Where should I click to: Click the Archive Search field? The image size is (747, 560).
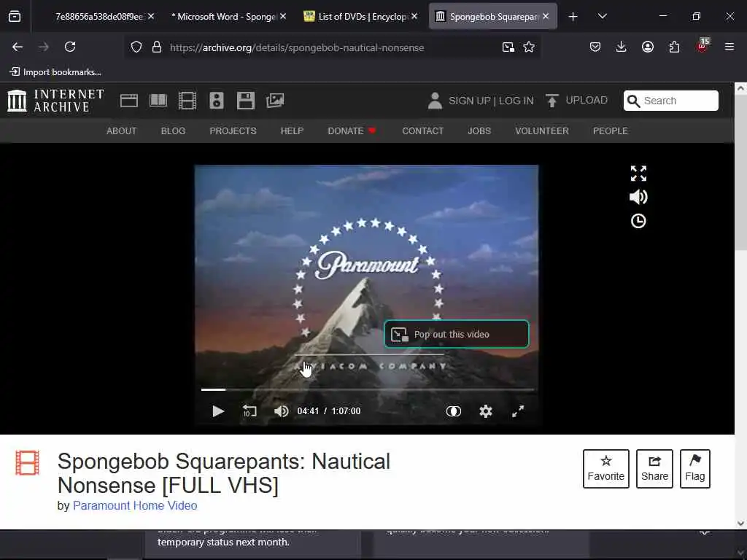(671, 101)
